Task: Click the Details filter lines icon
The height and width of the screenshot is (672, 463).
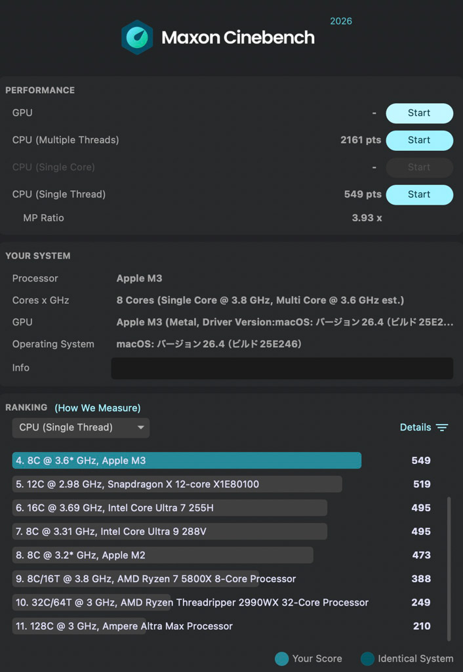Action: (x=442, y=428)
